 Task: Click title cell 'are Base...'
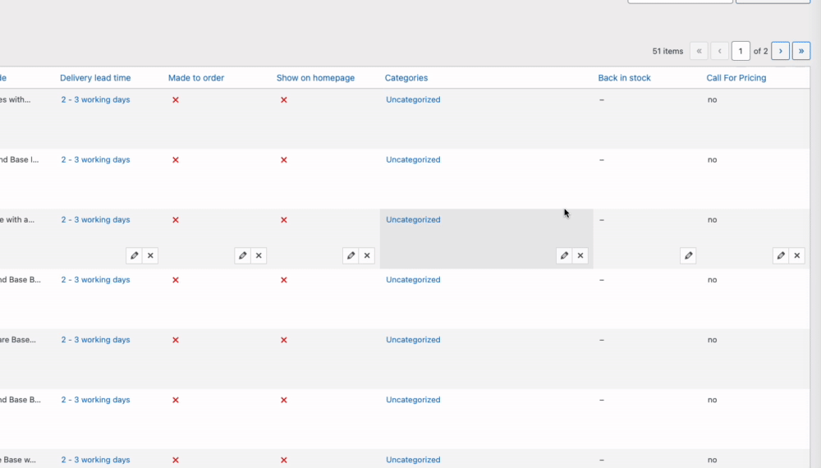(x=18, y=340)
